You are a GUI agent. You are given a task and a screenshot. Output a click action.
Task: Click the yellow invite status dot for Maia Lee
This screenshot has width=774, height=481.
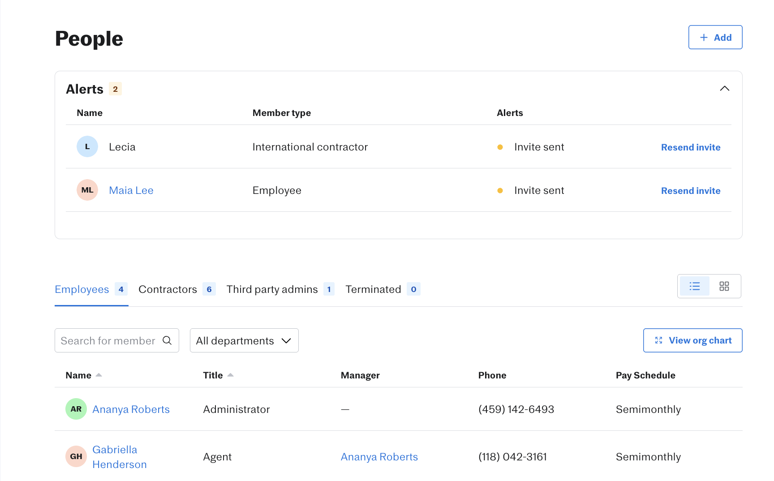tap(499, 190)
